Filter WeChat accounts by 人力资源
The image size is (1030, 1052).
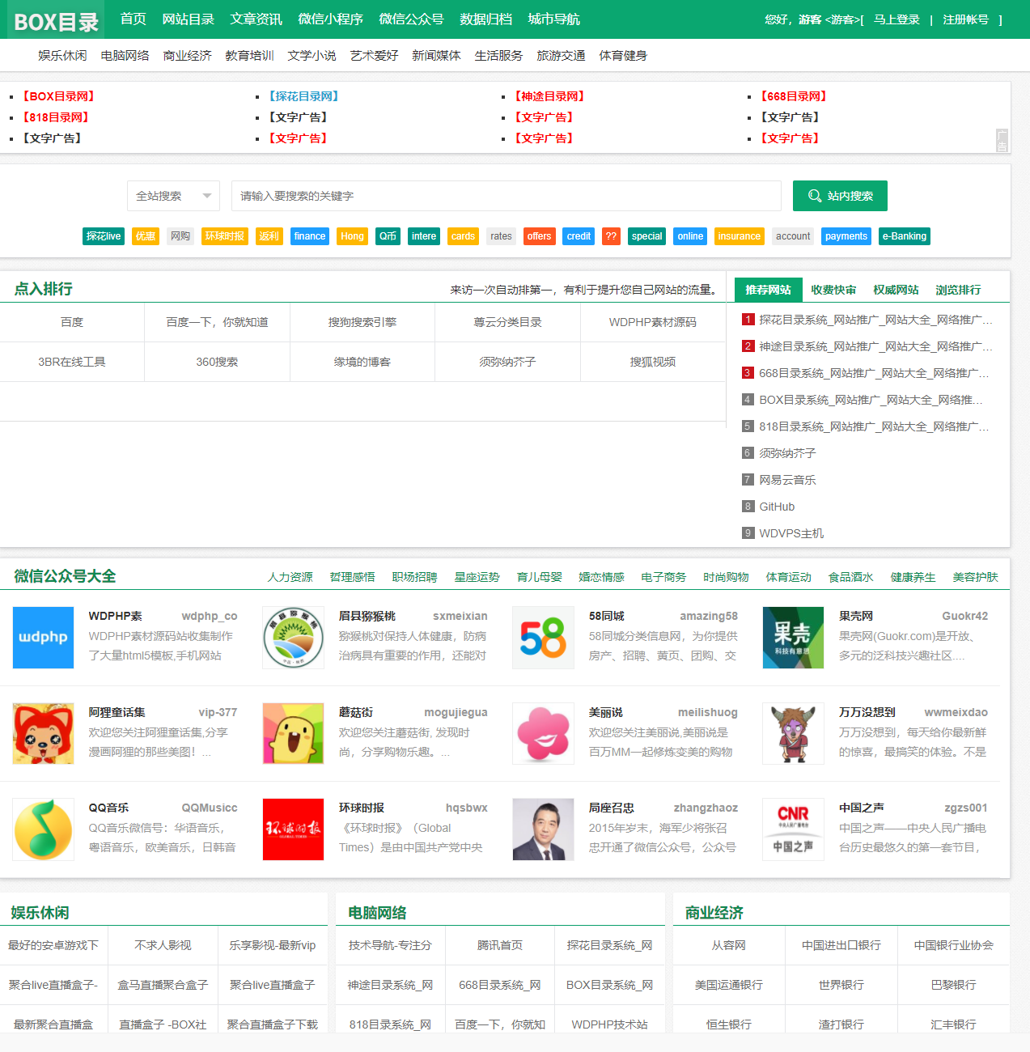(x=290, y=577)
